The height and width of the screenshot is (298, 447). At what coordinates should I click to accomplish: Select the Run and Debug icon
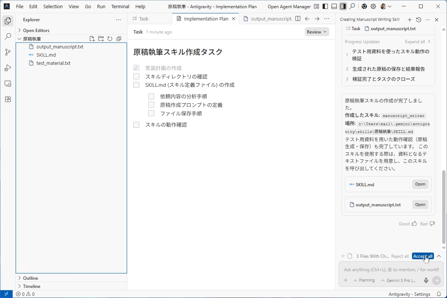7,68
